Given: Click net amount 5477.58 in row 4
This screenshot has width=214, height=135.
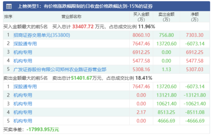Looking at the screenshot, I should pos(195,61).
